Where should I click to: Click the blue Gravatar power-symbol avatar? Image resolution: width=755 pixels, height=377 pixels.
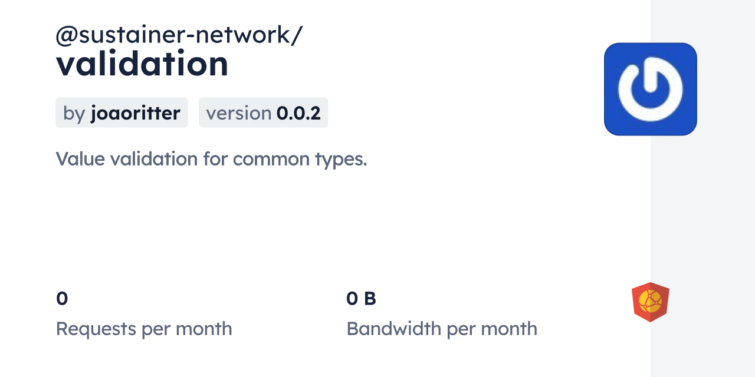click(650, 89)
